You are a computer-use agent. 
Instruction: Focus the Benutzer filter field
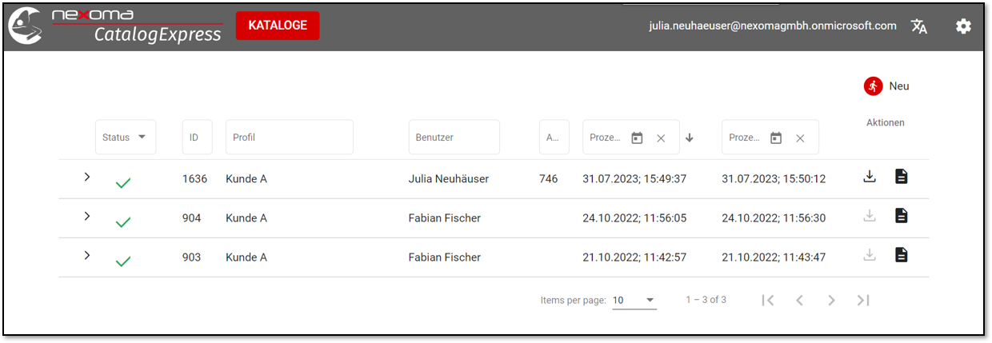tap(454, 138)
